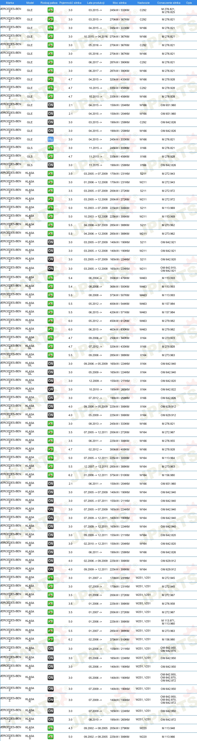This screenshot has width=197, height=741.
Task: Click the capacity '5.4' in 06.2004 row
Action: [71, 278]
